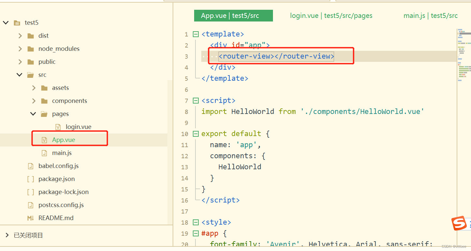
Task: Open package-lock.json in the file tree
Action: coord(64,192)
